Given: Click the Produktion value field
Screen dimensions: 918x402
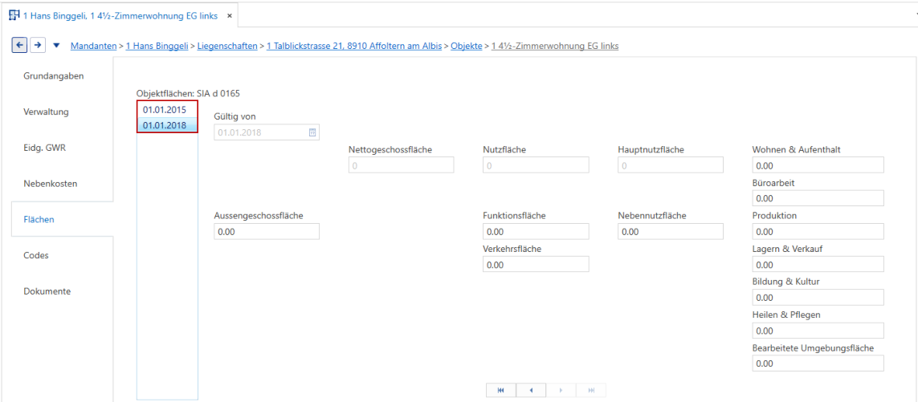Looking at the screenshot, I should 818,232.
